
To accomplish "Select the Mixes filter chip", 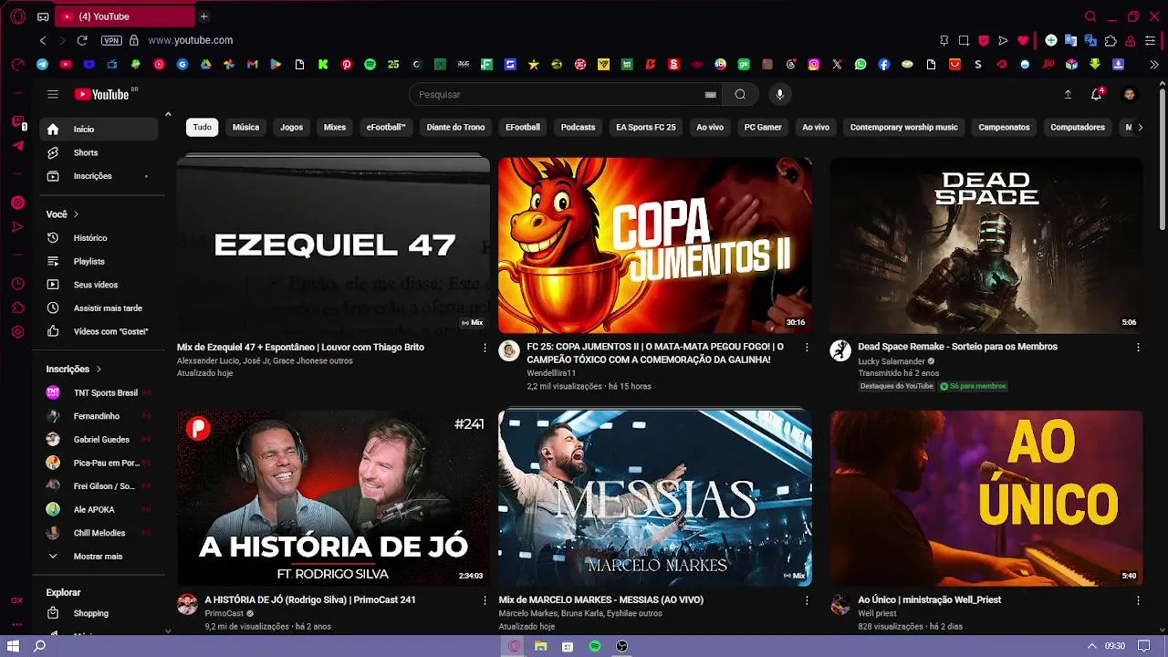I will (x=335, y=127).
